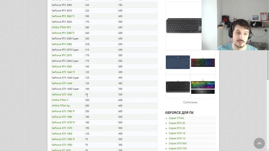Click the 125 value in GTX 1660 Super row
This screenshot has width=269, height=151.
coord(87,78)
